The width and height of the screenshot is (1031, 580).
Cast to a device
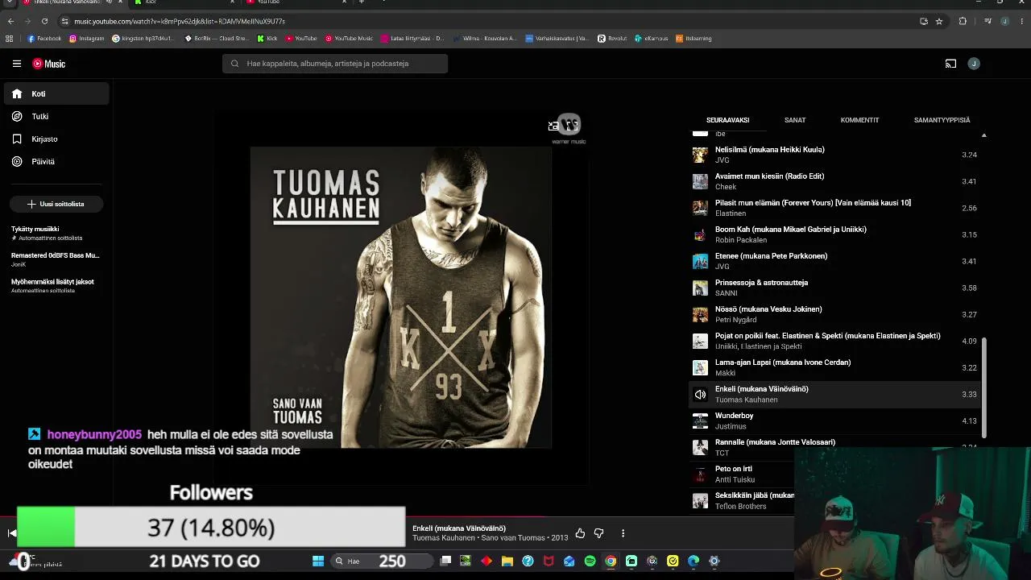(x=950, y=64)
